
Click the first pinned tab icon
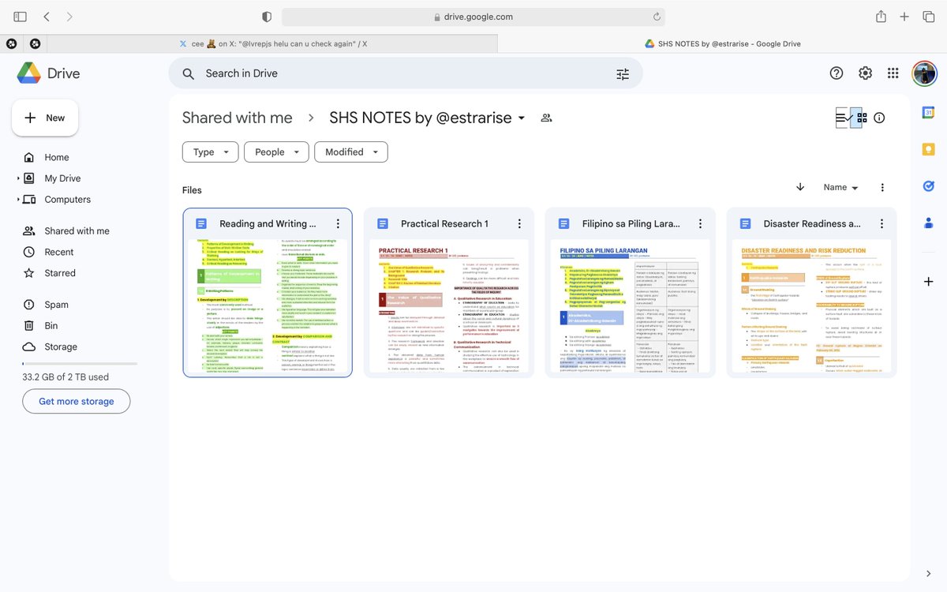(11, 43)
